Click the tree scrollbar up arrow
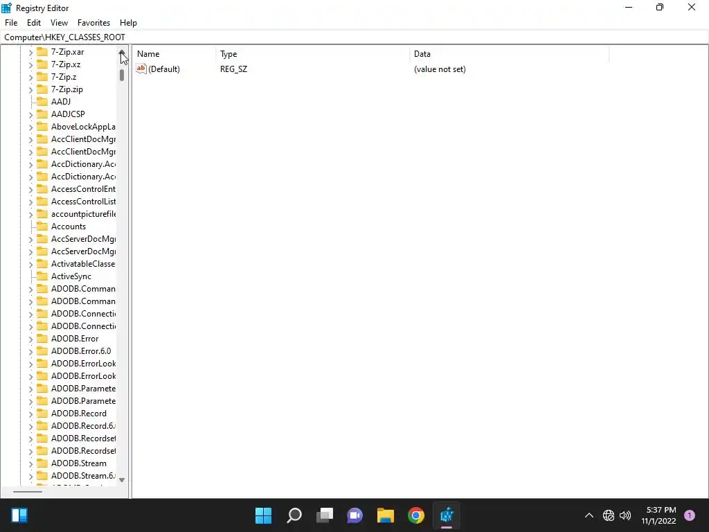 122,51
